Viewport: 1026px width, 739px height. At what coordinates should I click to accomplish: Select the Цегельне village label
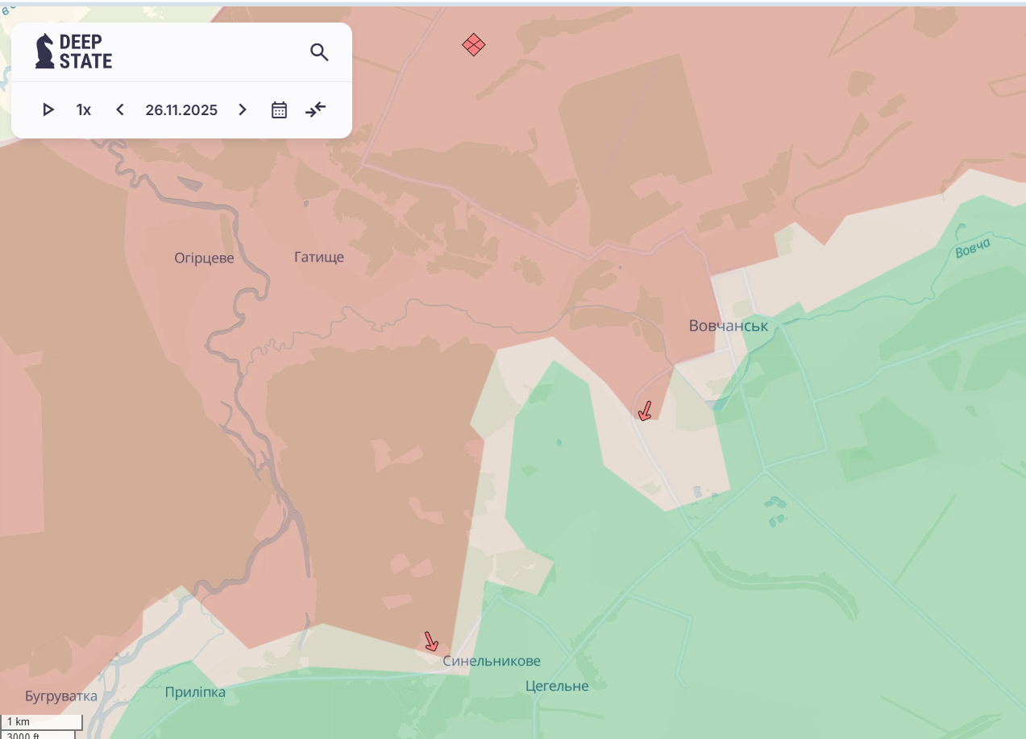click(x=556, y=686)
